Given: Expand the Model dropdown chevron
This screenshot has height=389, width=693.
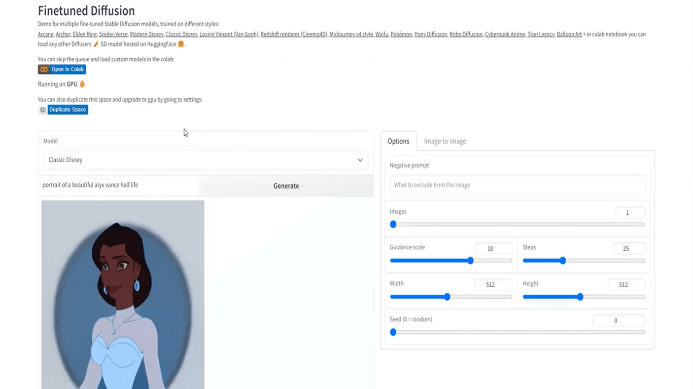Looking at the screenshot, I should [x=360, y=160].
